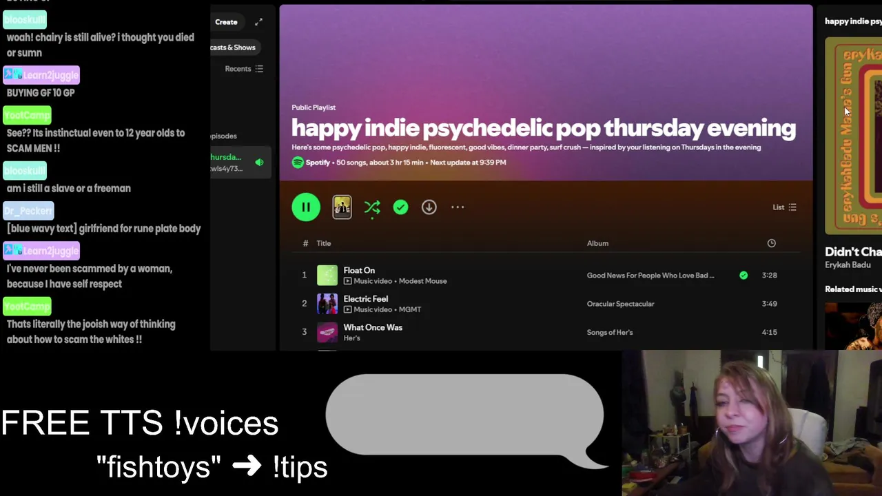The width and height of the screenshot is (882, 496).
Task: Click the What Once Was album art thumbnail
Action: [x=327, y=332]
